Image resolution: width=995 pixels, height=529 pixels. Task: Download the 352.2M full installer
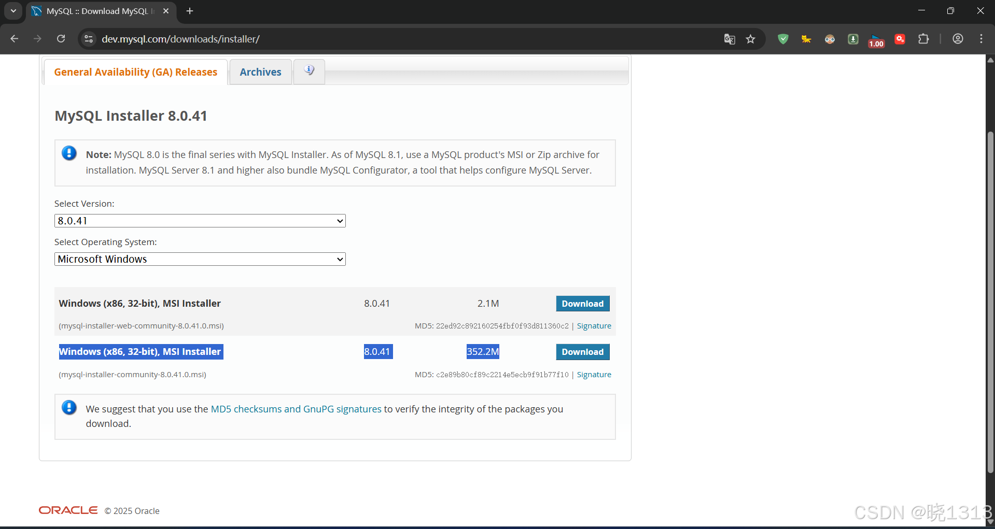coord(583,352)
